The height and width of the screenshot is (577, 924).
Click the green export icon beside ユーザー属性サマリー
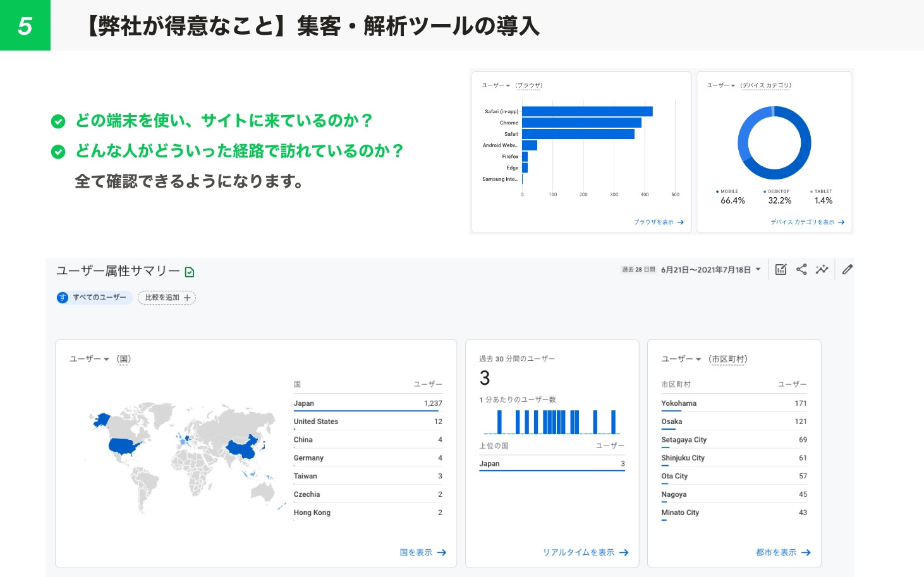[190, 271]
